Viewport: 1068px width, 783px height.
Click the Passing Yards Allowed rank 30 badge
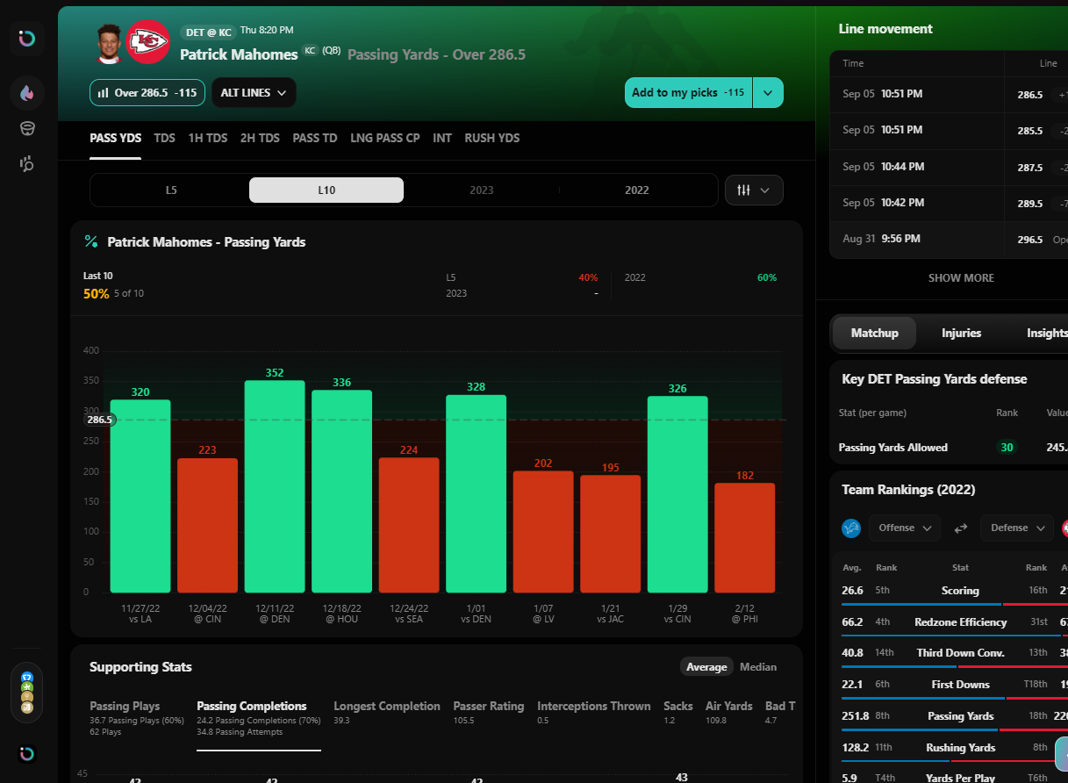(x=1007, y=448)
